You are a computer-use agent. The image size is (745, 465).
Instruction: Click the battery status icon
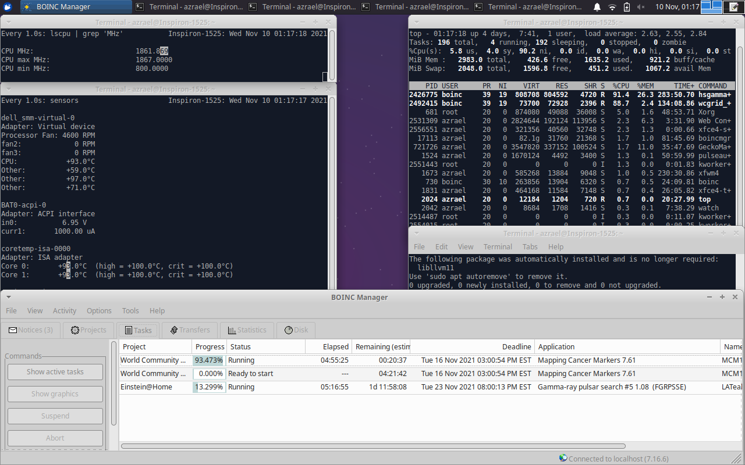coord(626,7)
